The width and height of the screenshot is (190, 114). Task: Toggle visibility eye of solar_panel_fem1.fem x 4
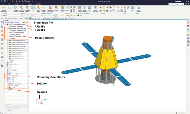[9, 56]
